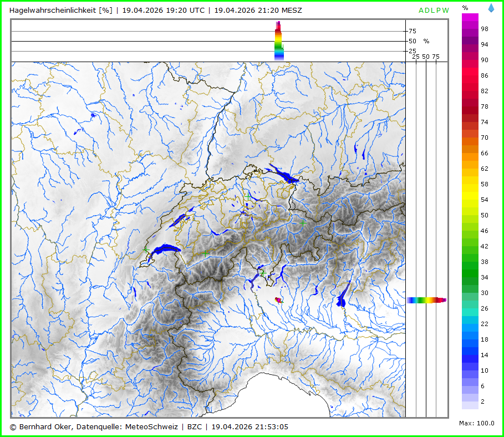Image resolution: width=504 pixels, height=437 pixels.
Task: Click the colored bar in the right-side profile
Action: tap(426, 300)
